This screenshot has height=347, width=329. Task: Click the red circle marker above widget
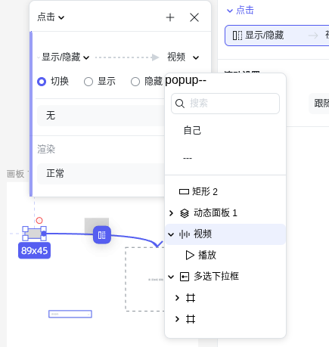[39, 221]
